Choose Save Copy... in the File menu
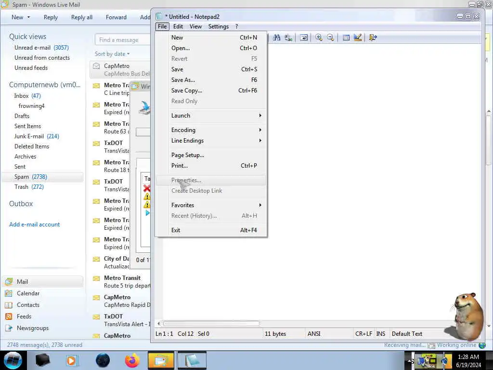Image resolution: width=493 pixels, height=370 pixels. (x=211, y=91)
